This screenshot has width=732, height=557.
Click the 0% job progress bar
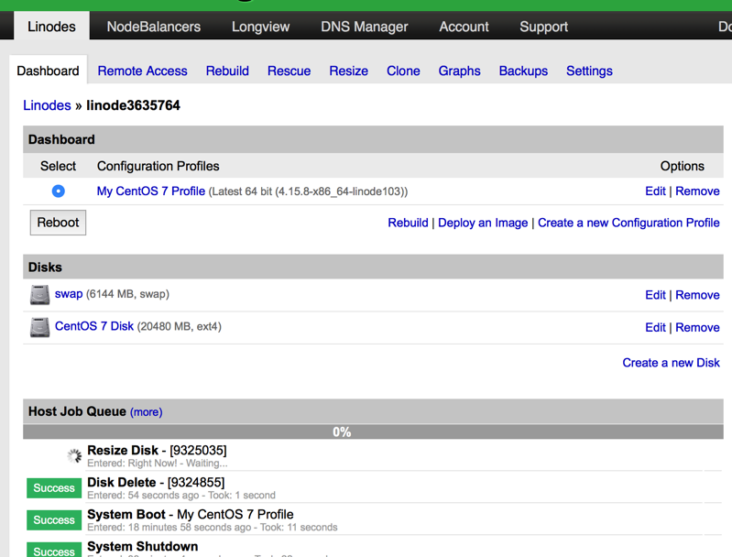[373, 431]
